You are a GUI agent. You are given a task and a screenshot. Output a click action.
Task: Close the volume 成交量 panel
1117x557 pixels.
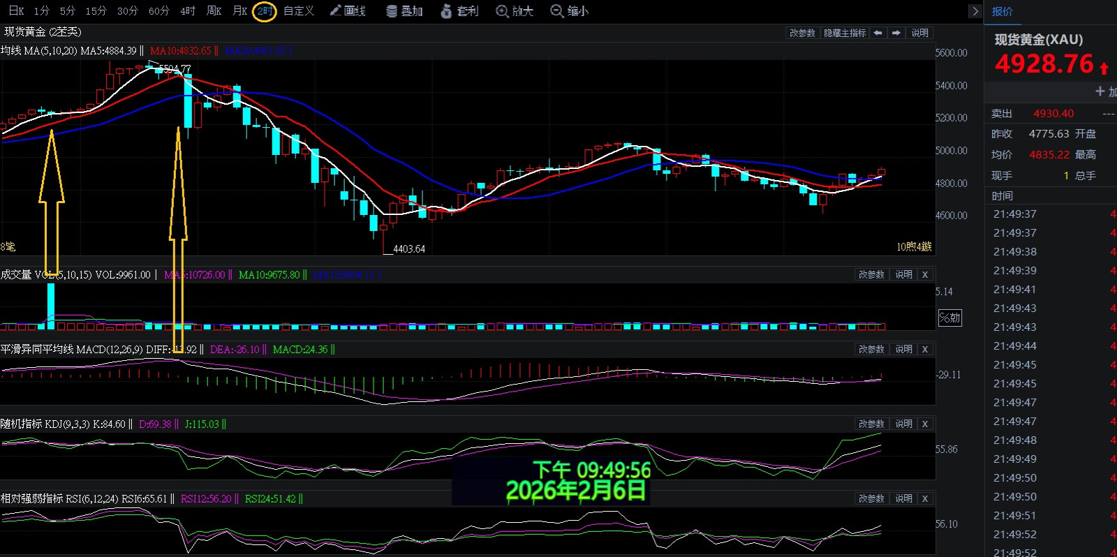(x=925, y=274)
